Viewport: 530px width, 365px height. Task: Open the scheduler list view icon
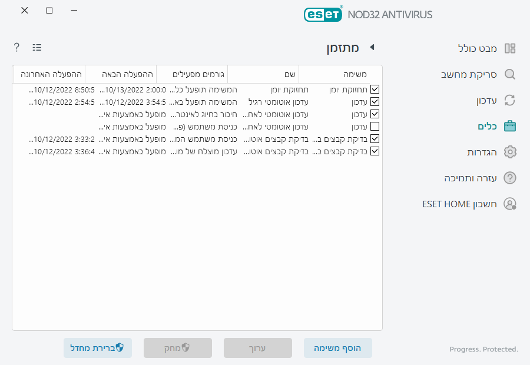click(37, 47)
